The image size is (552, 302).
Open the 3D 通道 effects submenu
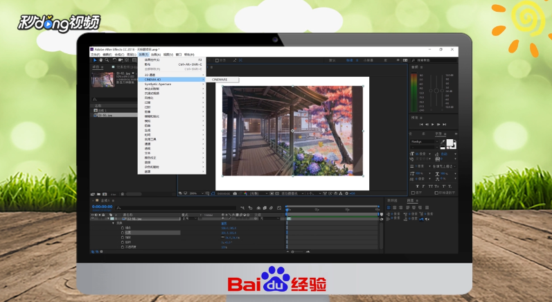(x=172, y=75)
